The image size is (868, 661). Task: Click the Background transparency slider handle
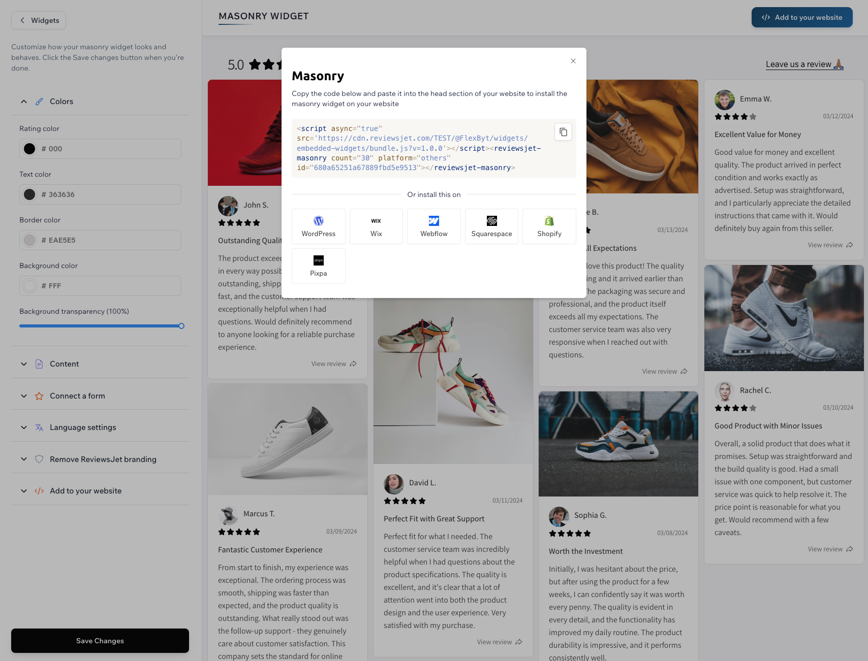[x=181, y=326]
